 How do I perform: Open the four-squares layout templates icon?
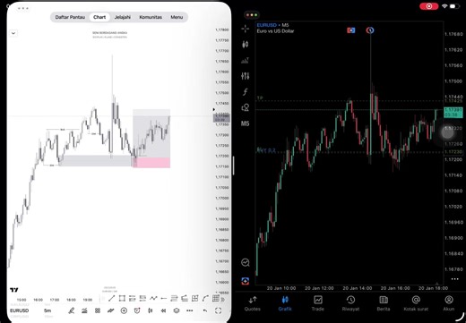click(98, 310)
